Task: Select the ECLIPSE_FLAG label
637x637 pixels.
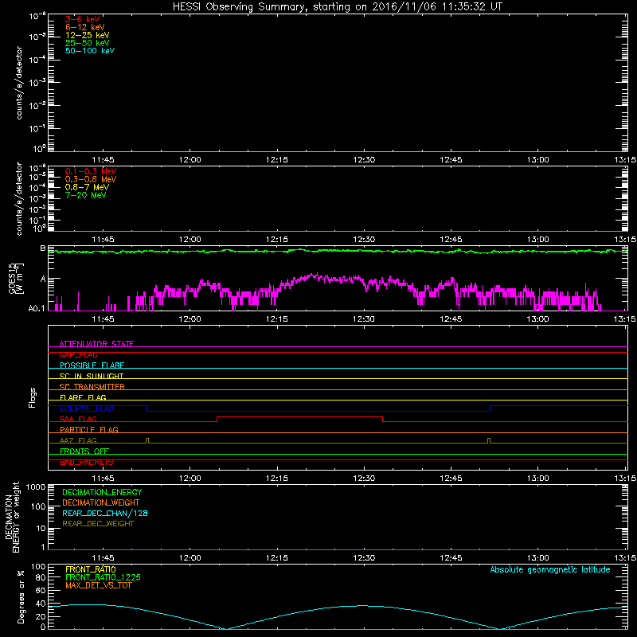Action: [x=87, y=408]
